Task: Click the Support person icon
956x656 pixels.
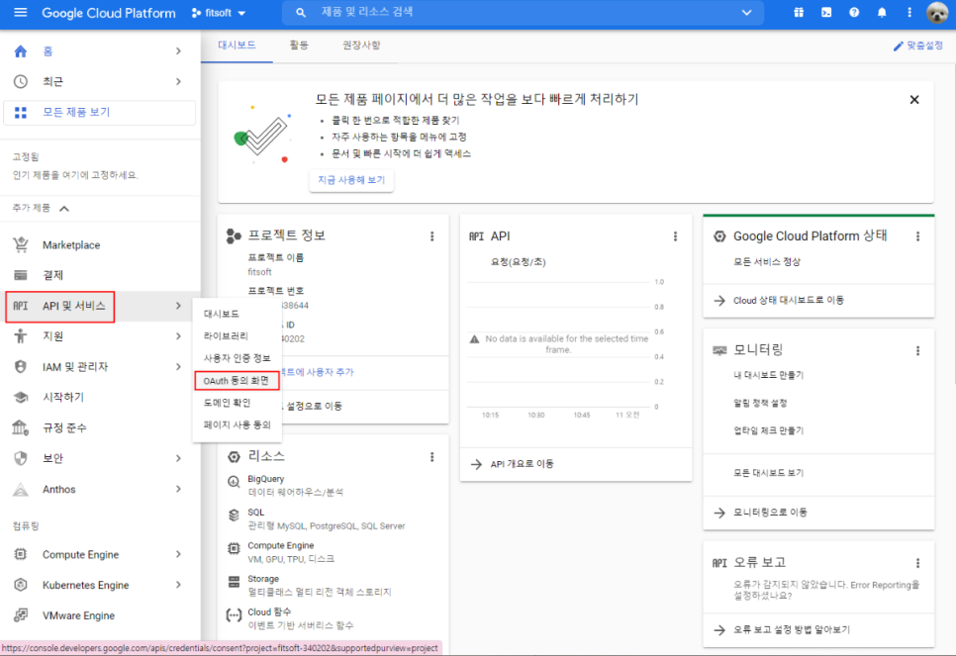Action: click(21, 336)
